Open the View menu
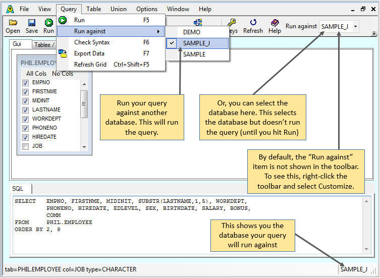 click(44, 9)
